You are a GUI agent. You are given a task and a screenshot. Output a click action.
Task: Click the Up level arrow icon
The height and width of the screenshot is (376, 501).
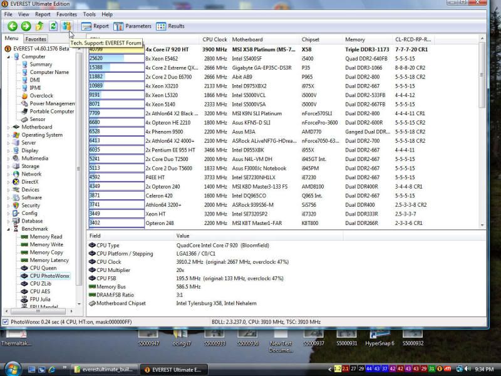click(x=39, y=26)
